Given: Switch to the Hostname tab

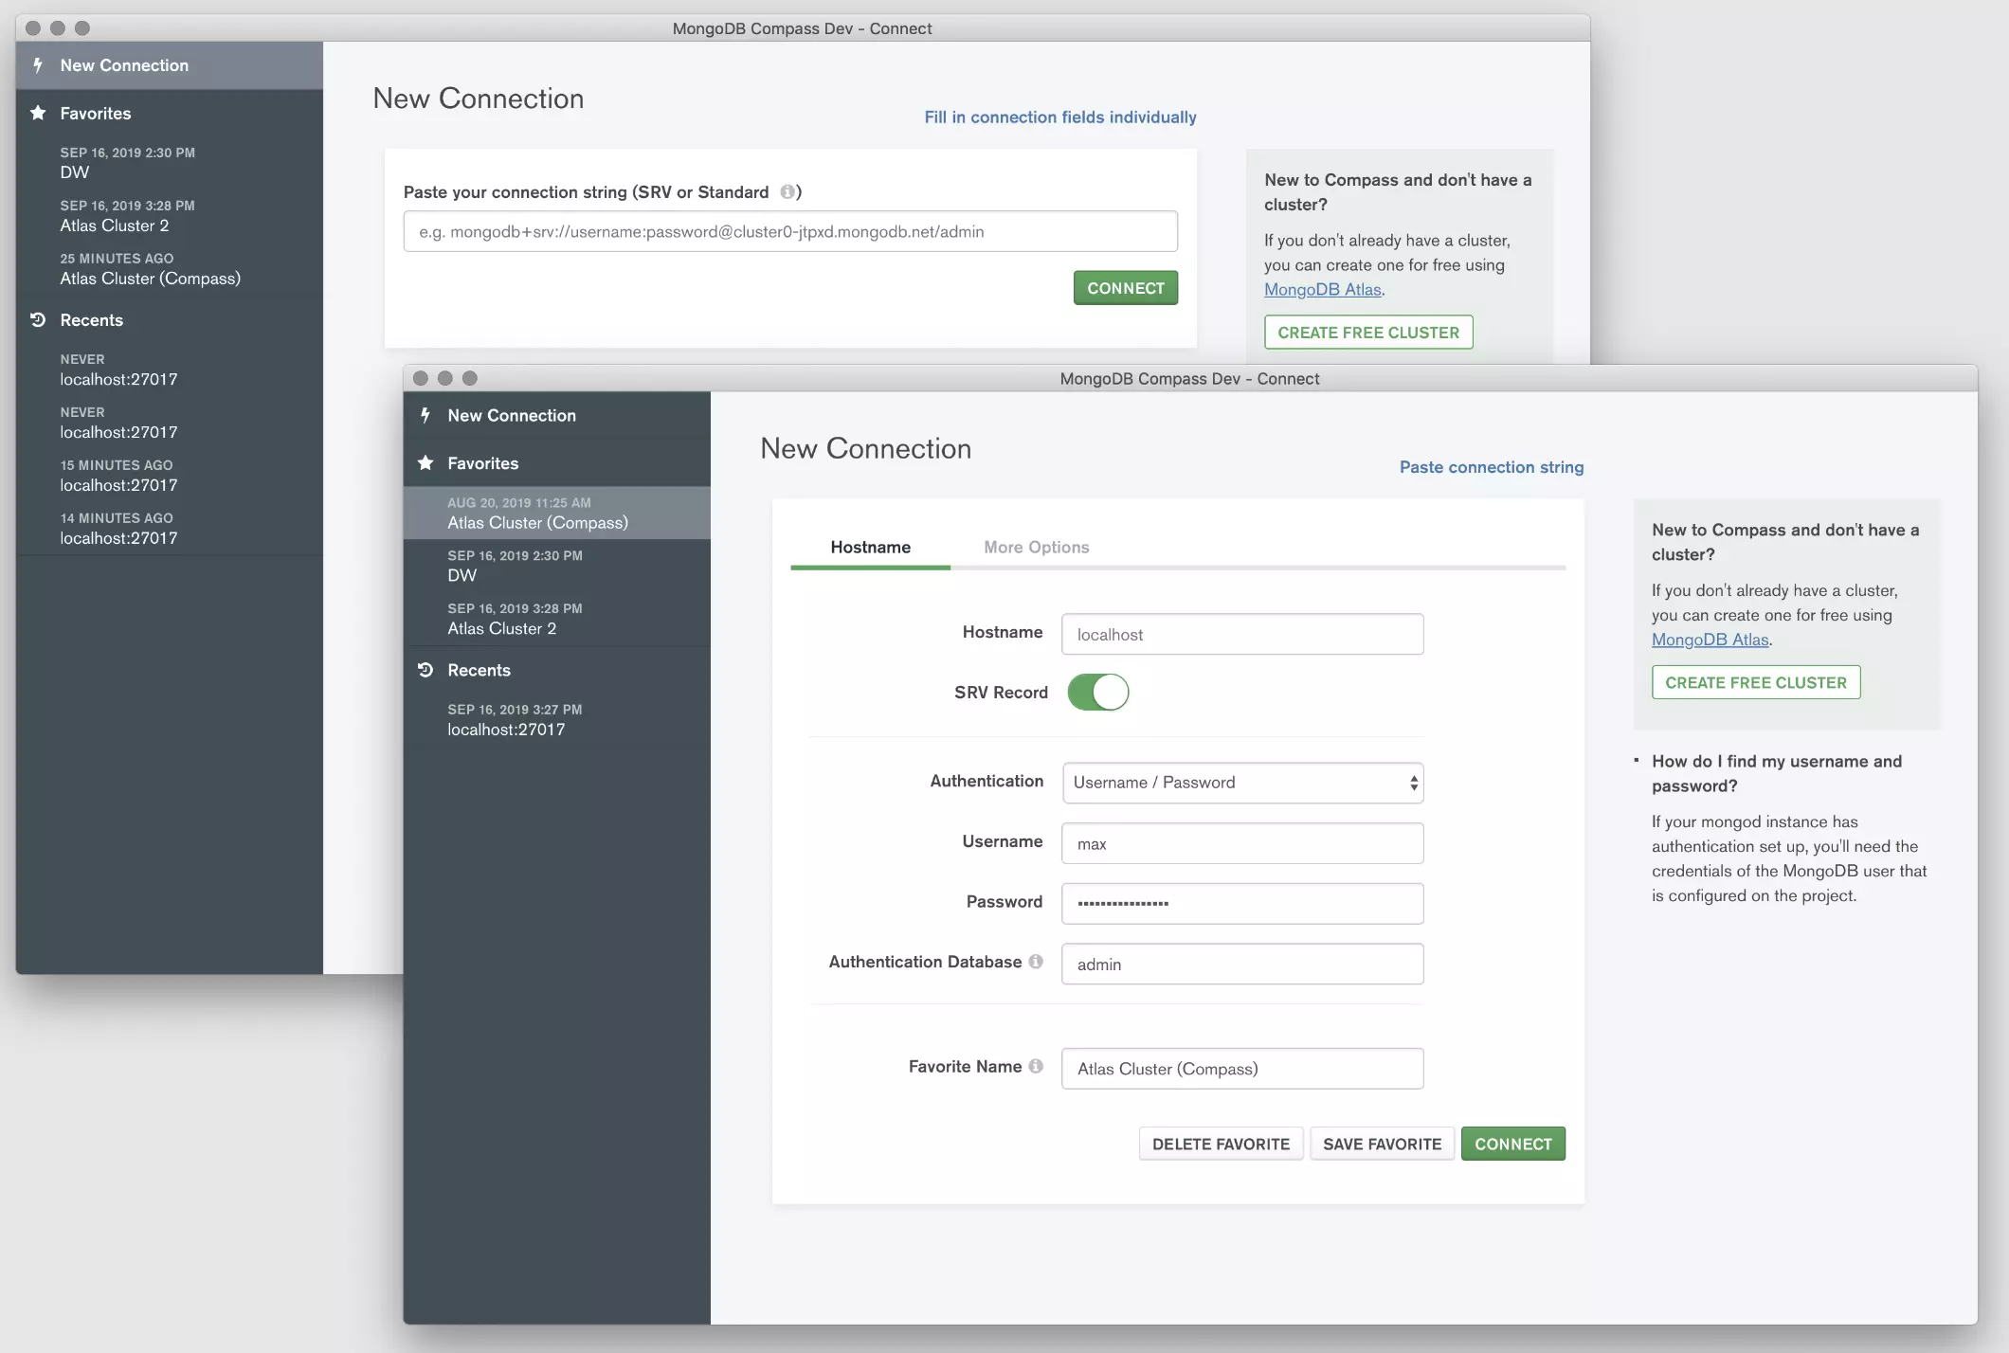Looking at the screenshot, I should (x=869, y=547).
